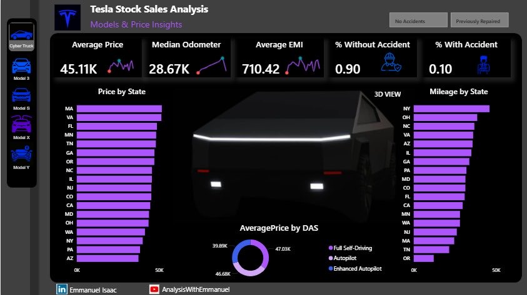Select the Model 3 car icon
This screenshot has width=527, height=295.
21,65
